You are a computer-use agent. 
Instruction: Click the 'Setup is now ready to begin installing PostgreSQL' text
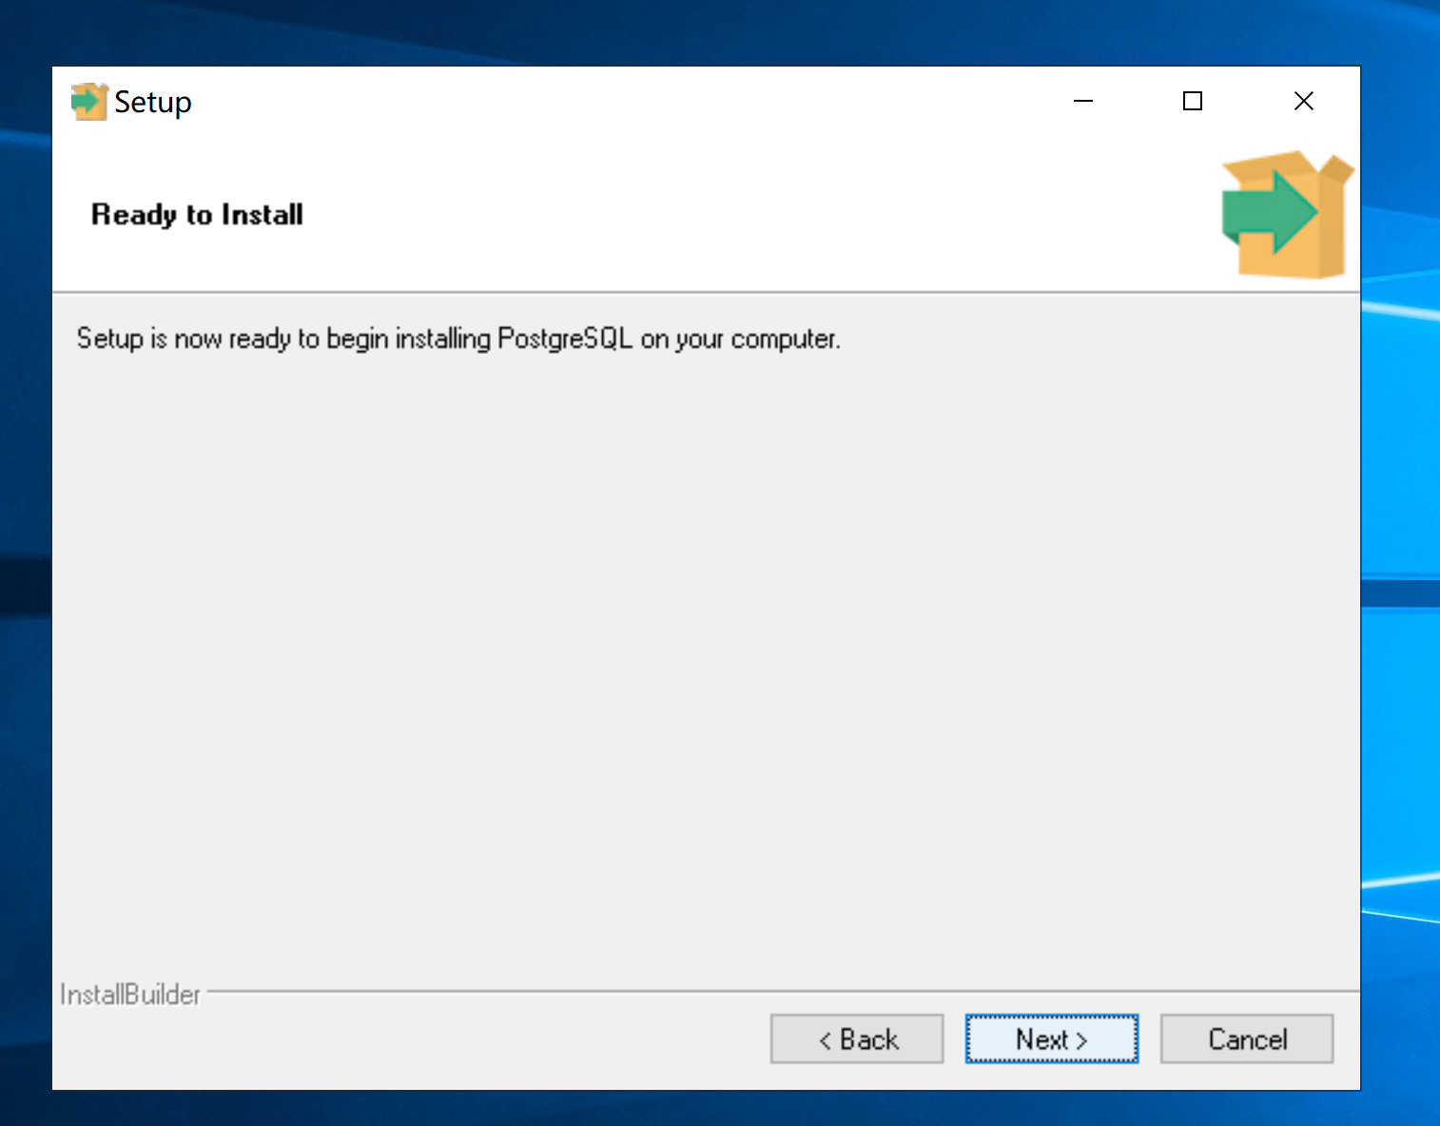click(458, 339)
